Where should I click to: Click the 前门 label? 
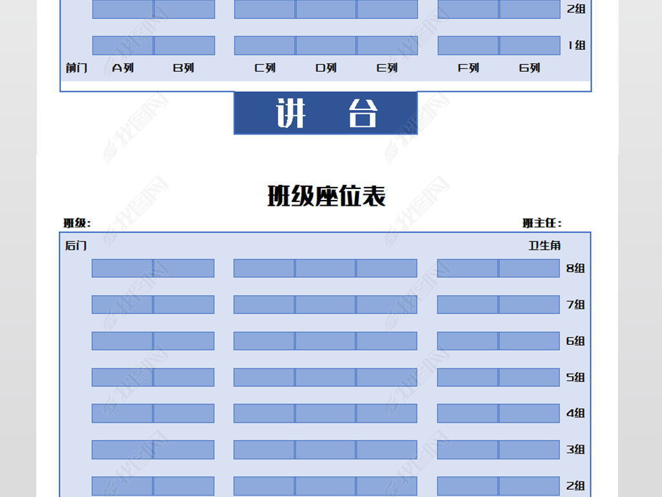(76, 68)
